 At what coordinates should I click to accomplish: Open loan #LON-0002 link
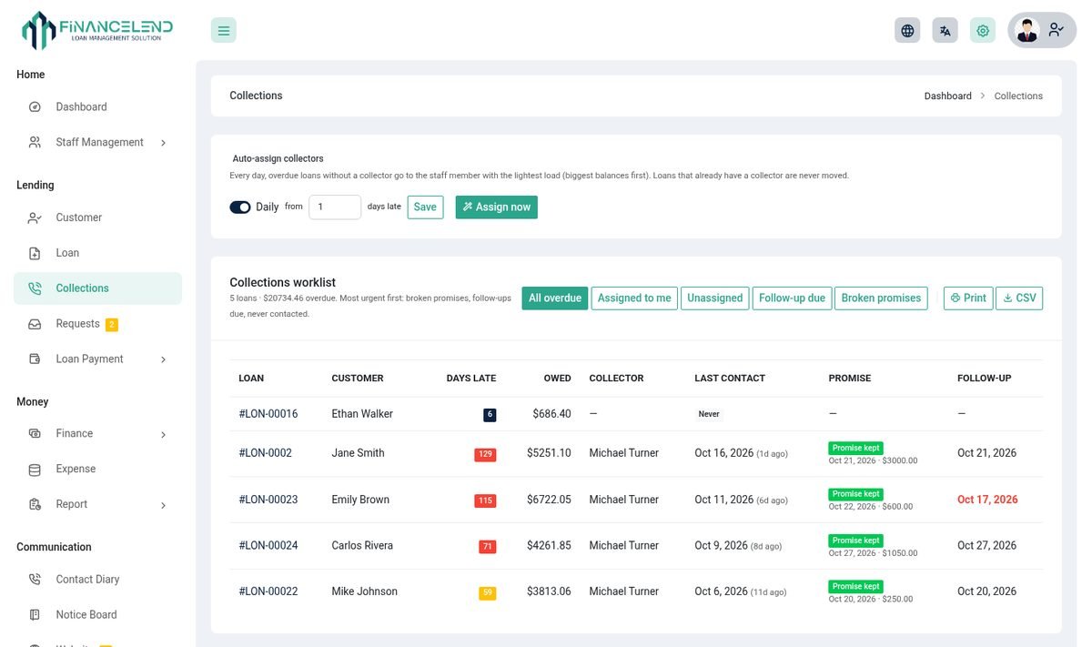pyautogui.click(x=266, y=453)
